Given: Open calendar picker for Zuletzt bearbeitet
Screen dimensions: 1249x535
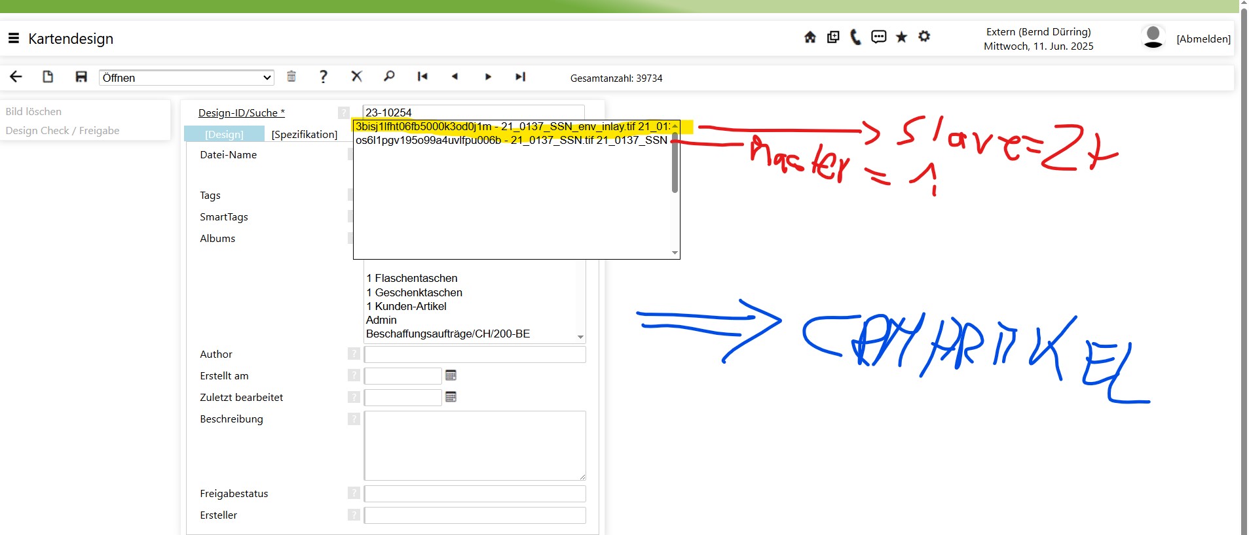Looking at the screenshot, I should [x=451, y=397].
